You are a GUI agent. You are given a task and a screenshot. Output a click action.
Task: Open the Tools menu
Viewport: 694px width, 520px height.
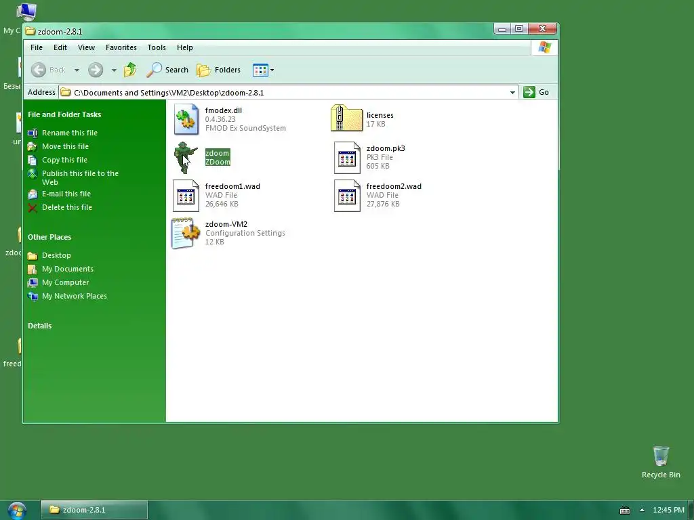coord(157,47)
